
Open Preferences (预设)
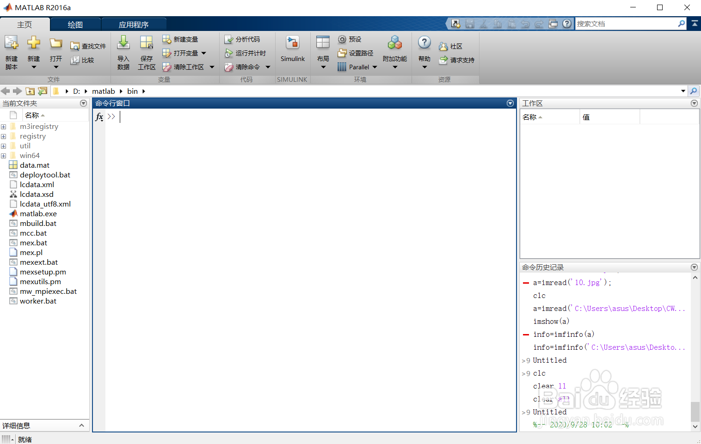(x=350, y=39)
